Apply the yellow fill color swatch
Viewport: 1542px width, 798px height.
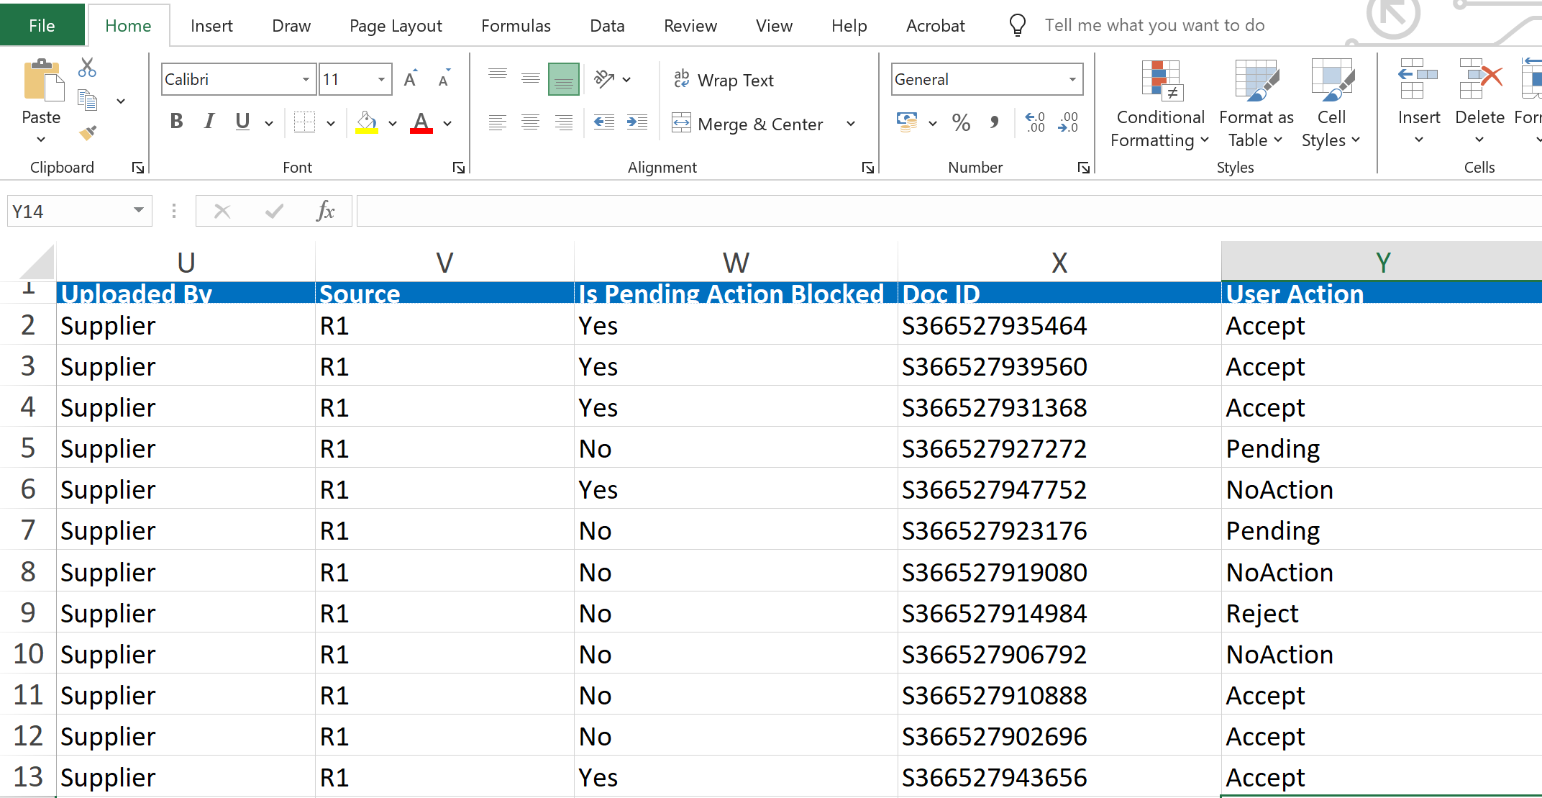[x=366, y=123]
